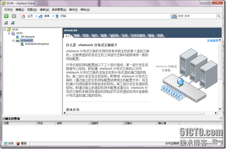Viewport: 226px width, 149px height.
Task: Click the first toolbar icon below navigation
Action: pos(6,23)
